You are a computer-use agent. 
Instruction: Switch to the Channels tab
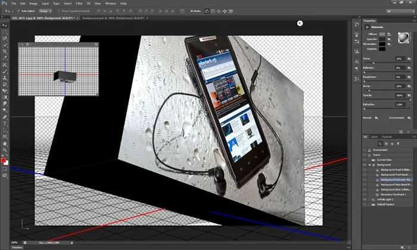click(387, 137)
